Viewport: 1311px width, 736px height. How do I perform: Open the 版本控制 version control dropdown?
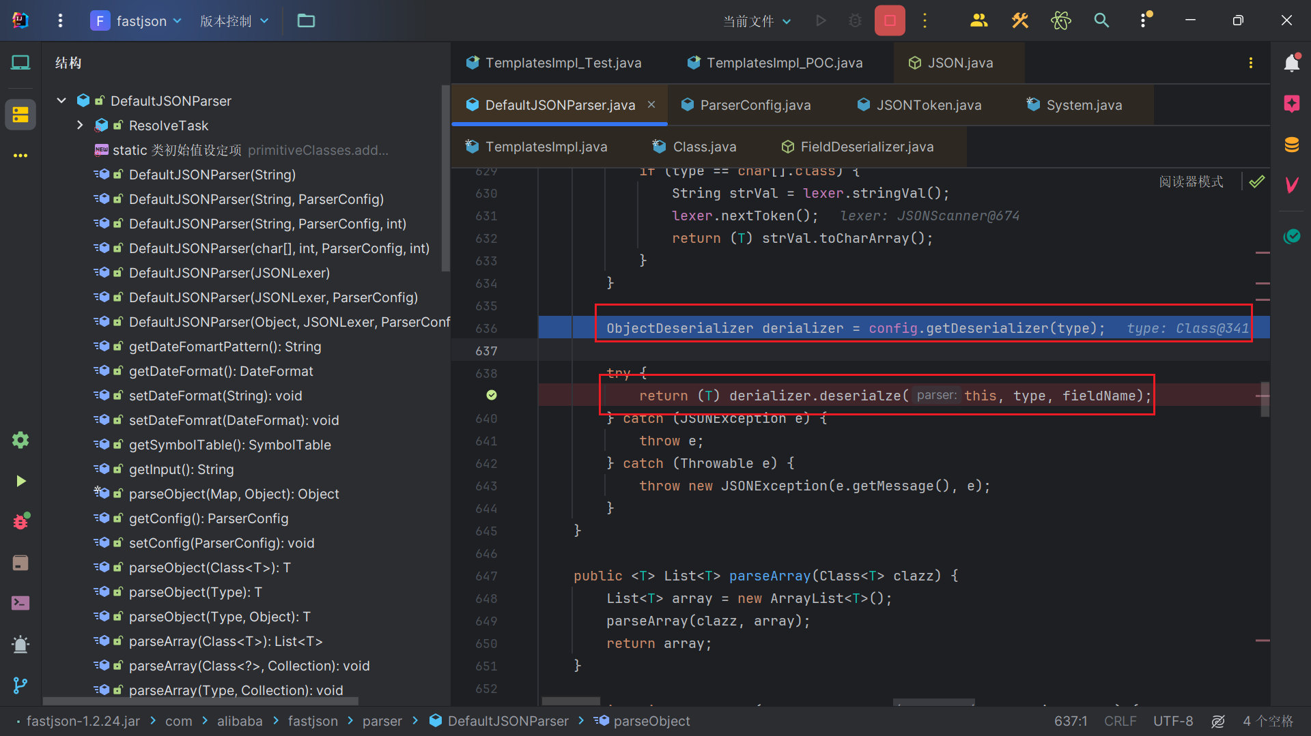[x=234, y=20]
